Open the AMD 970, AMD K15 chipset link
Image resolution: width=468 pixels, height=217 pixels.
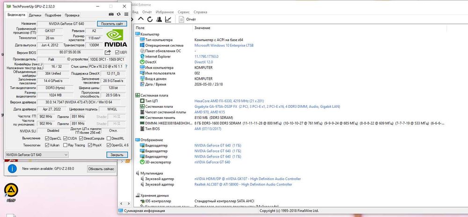tap(211, 112)
